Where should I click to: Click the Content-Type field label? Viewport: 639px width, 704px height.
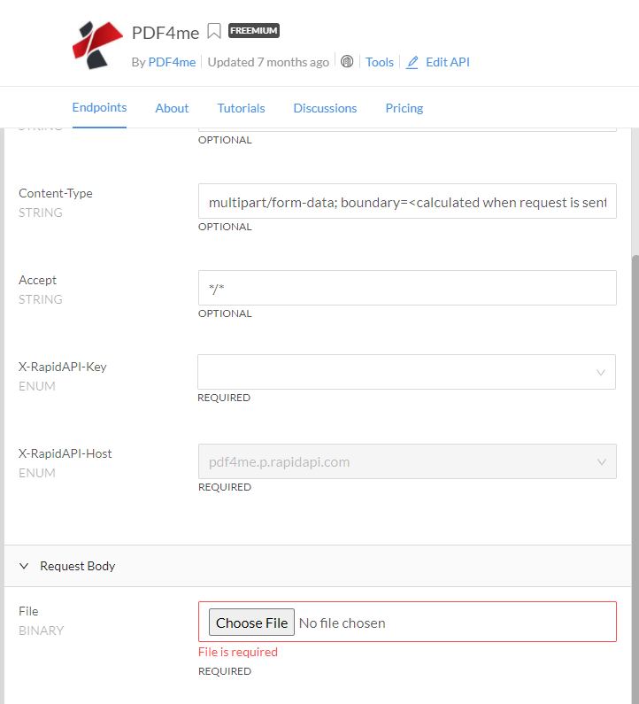pyautogui.click(x=56, y=193)
